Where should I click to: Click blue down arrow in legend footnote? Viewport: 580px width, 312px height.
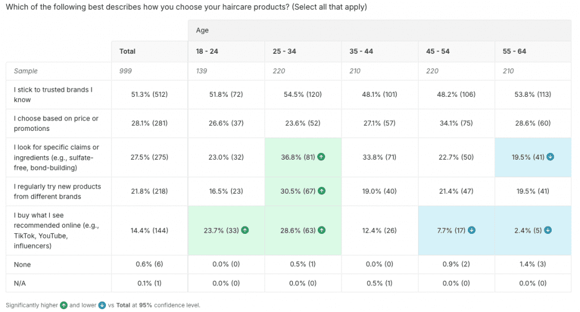tap(102, 305)
